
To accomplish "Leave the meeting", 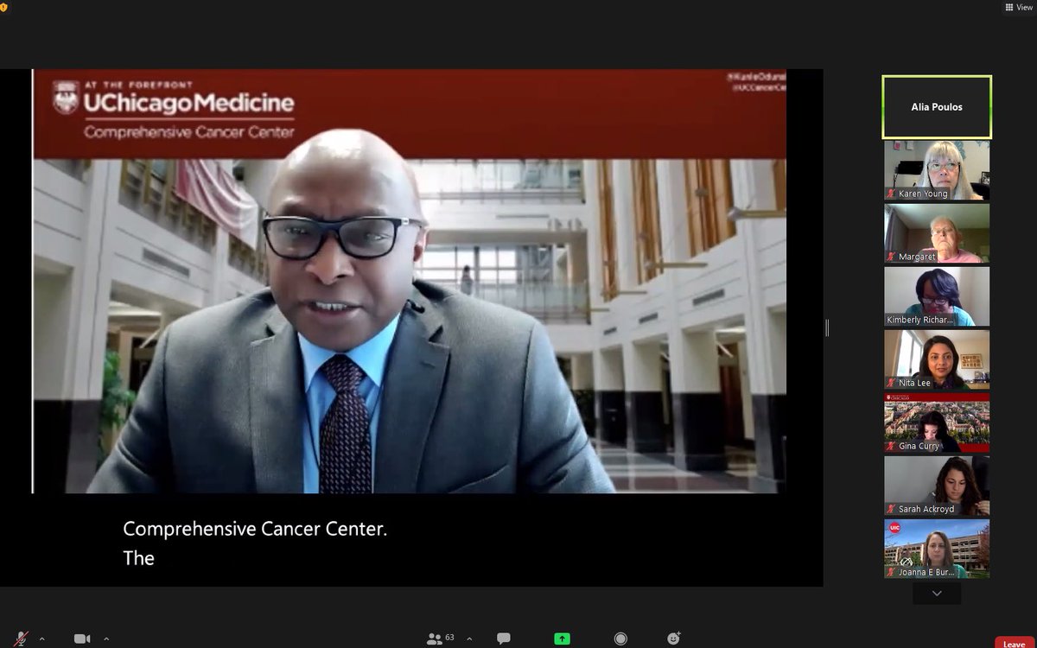I will click(1014, 643).
